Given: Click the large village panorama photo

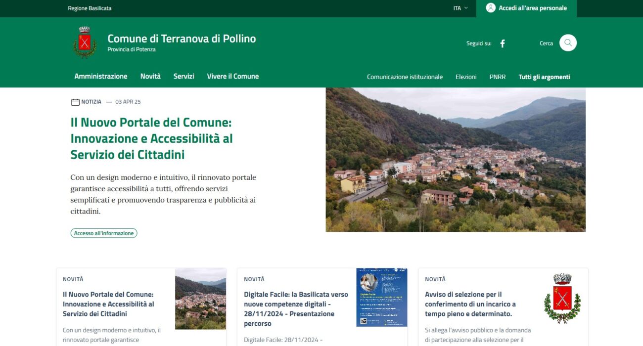Looking at the screenshot, I should coord(455,160).
